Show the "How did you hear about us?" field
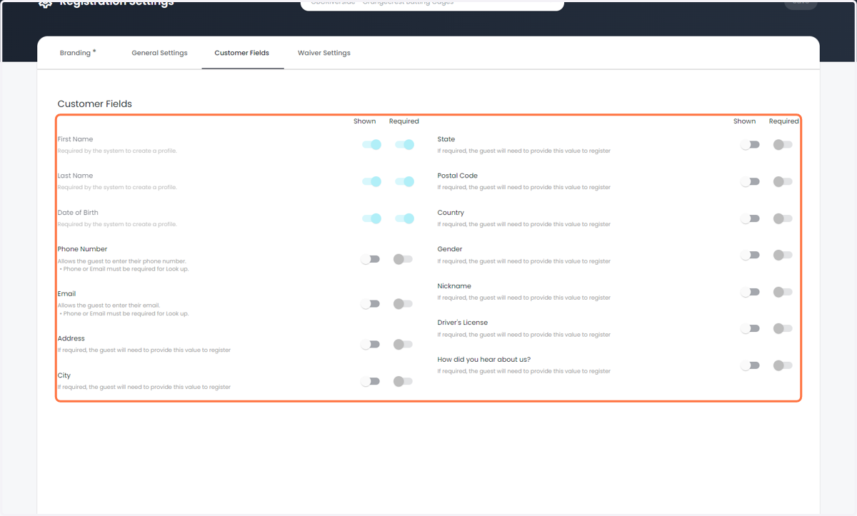This screenshot has width=857, height=516. [x=750, y=365]
